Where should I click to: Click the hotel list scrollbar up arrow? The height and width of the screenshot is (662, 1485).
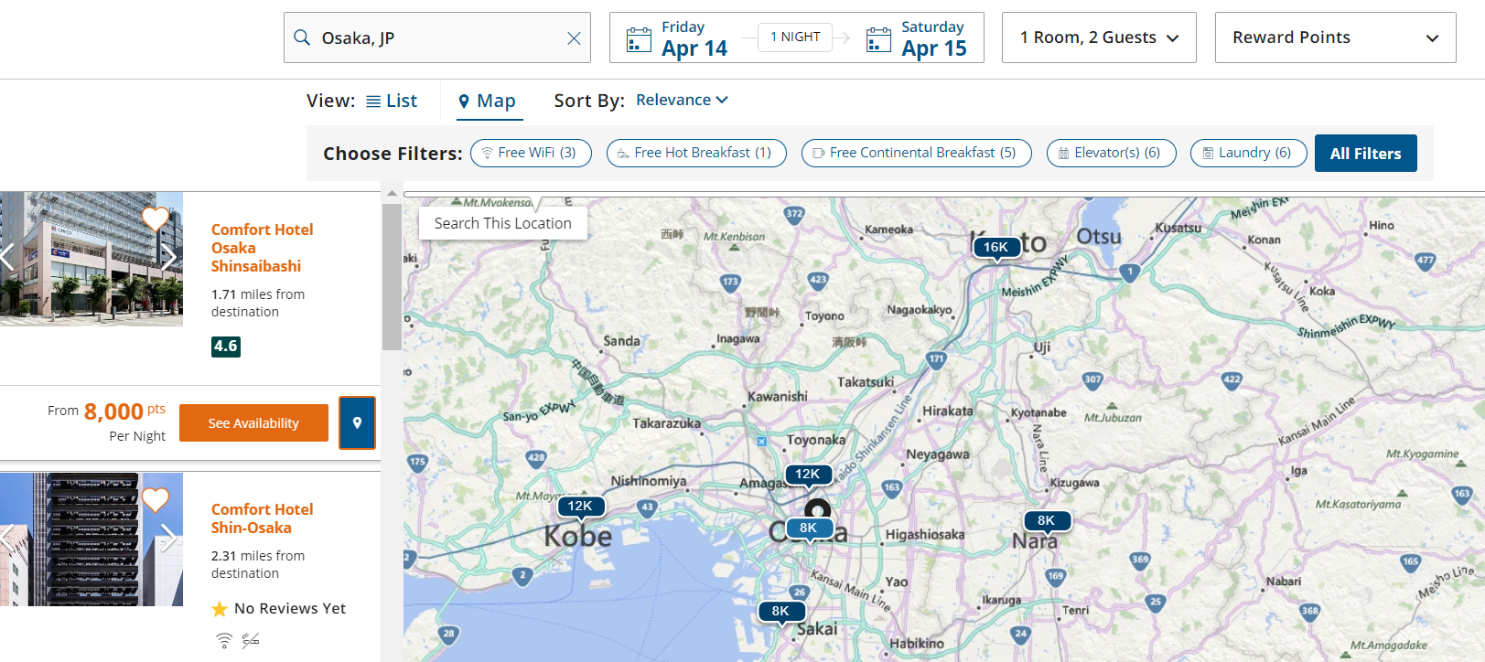pos(392,194)
